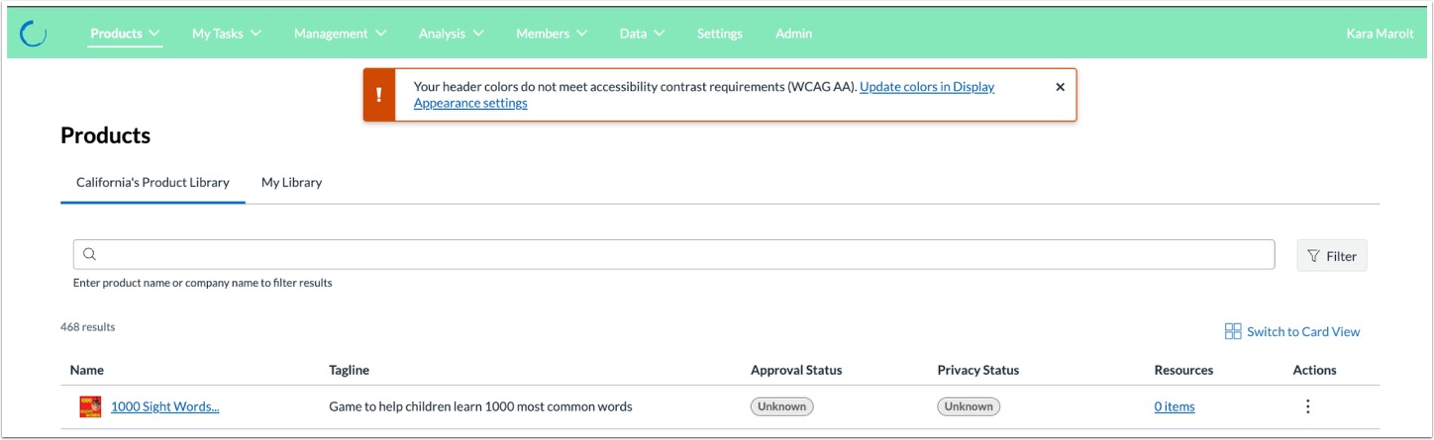
Task: Expand the Data menu
Action: pos(642,34)
